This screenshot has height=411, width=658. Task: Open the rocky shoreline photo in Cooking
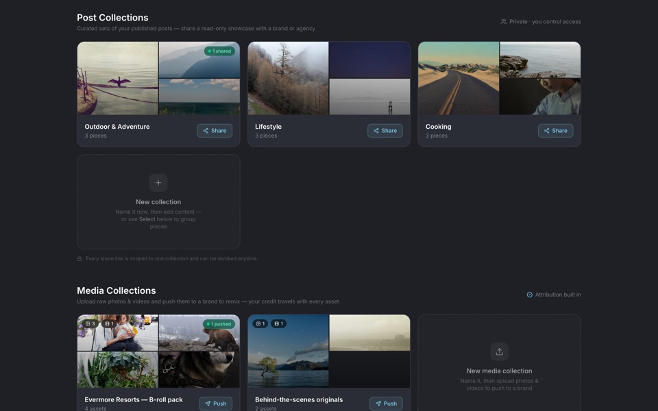(x=540, y=60)
